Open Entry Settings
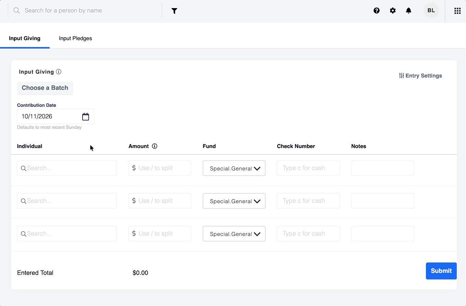 [x=420, y=76]
